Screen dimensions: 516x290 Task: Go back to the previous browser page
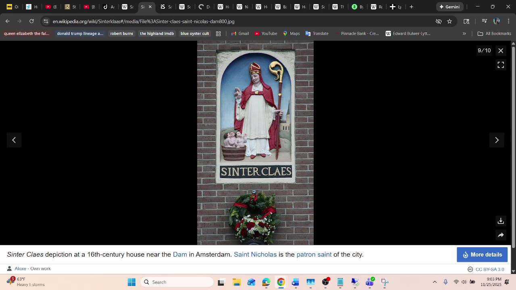point(8,21)
